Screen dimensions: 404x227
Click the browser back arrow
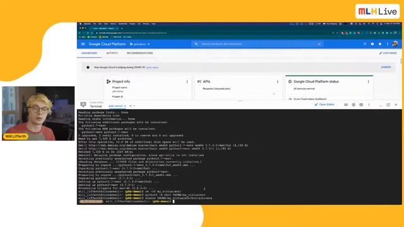click(x=80, y=33)
